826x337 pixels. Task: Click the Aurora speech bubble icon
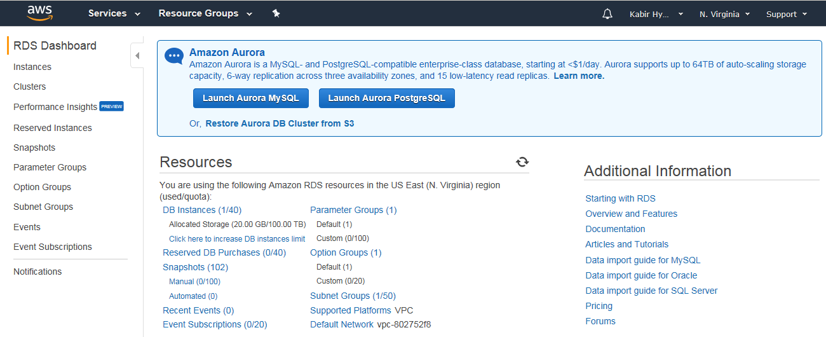coord(174,57)
